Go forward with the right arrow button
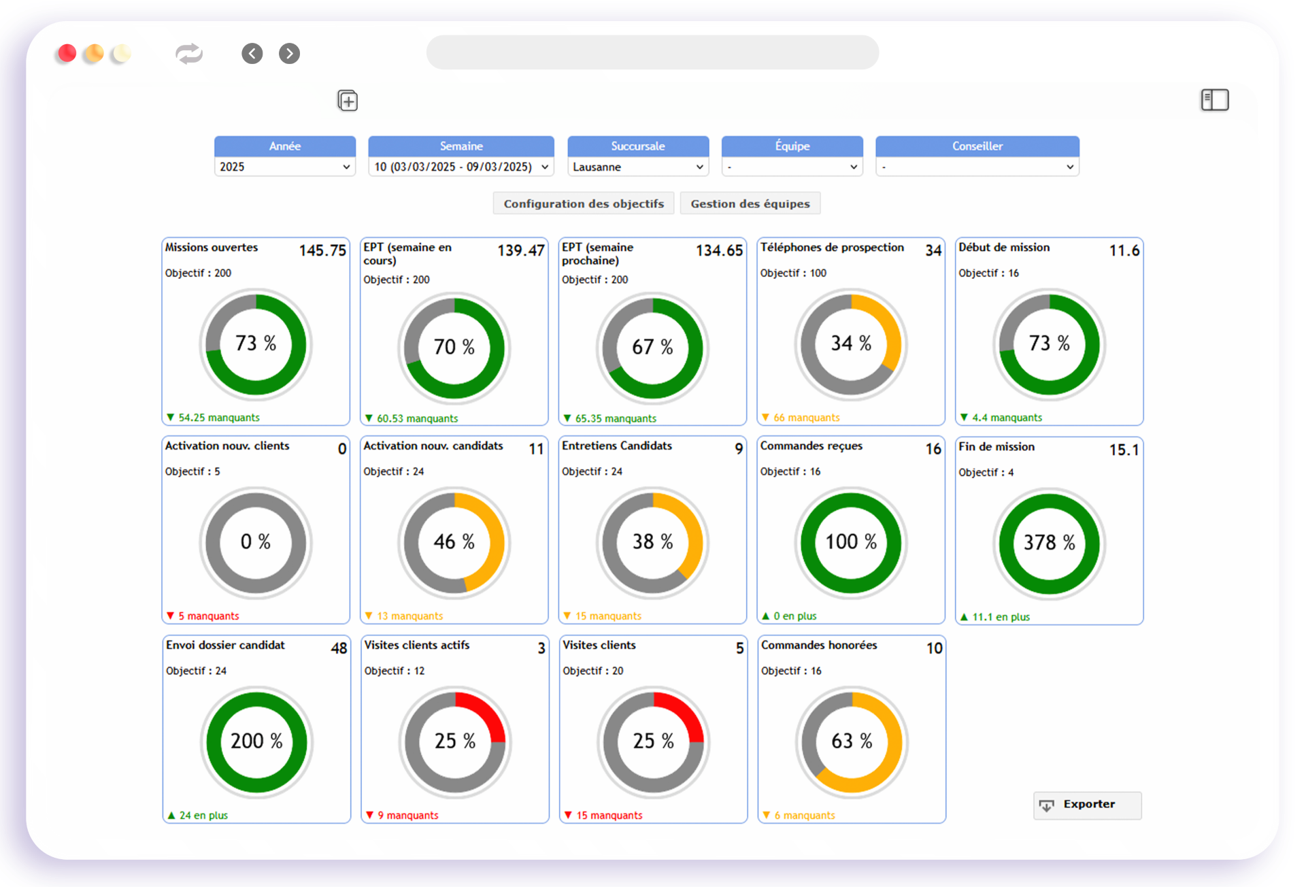The width and height of the screenshot is (1306, 887). click(289, 54)
